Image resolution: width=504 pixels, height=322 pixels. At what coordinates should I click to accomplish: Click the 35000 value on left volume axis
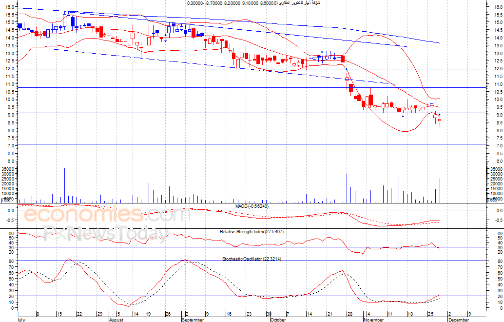(8, 169)
